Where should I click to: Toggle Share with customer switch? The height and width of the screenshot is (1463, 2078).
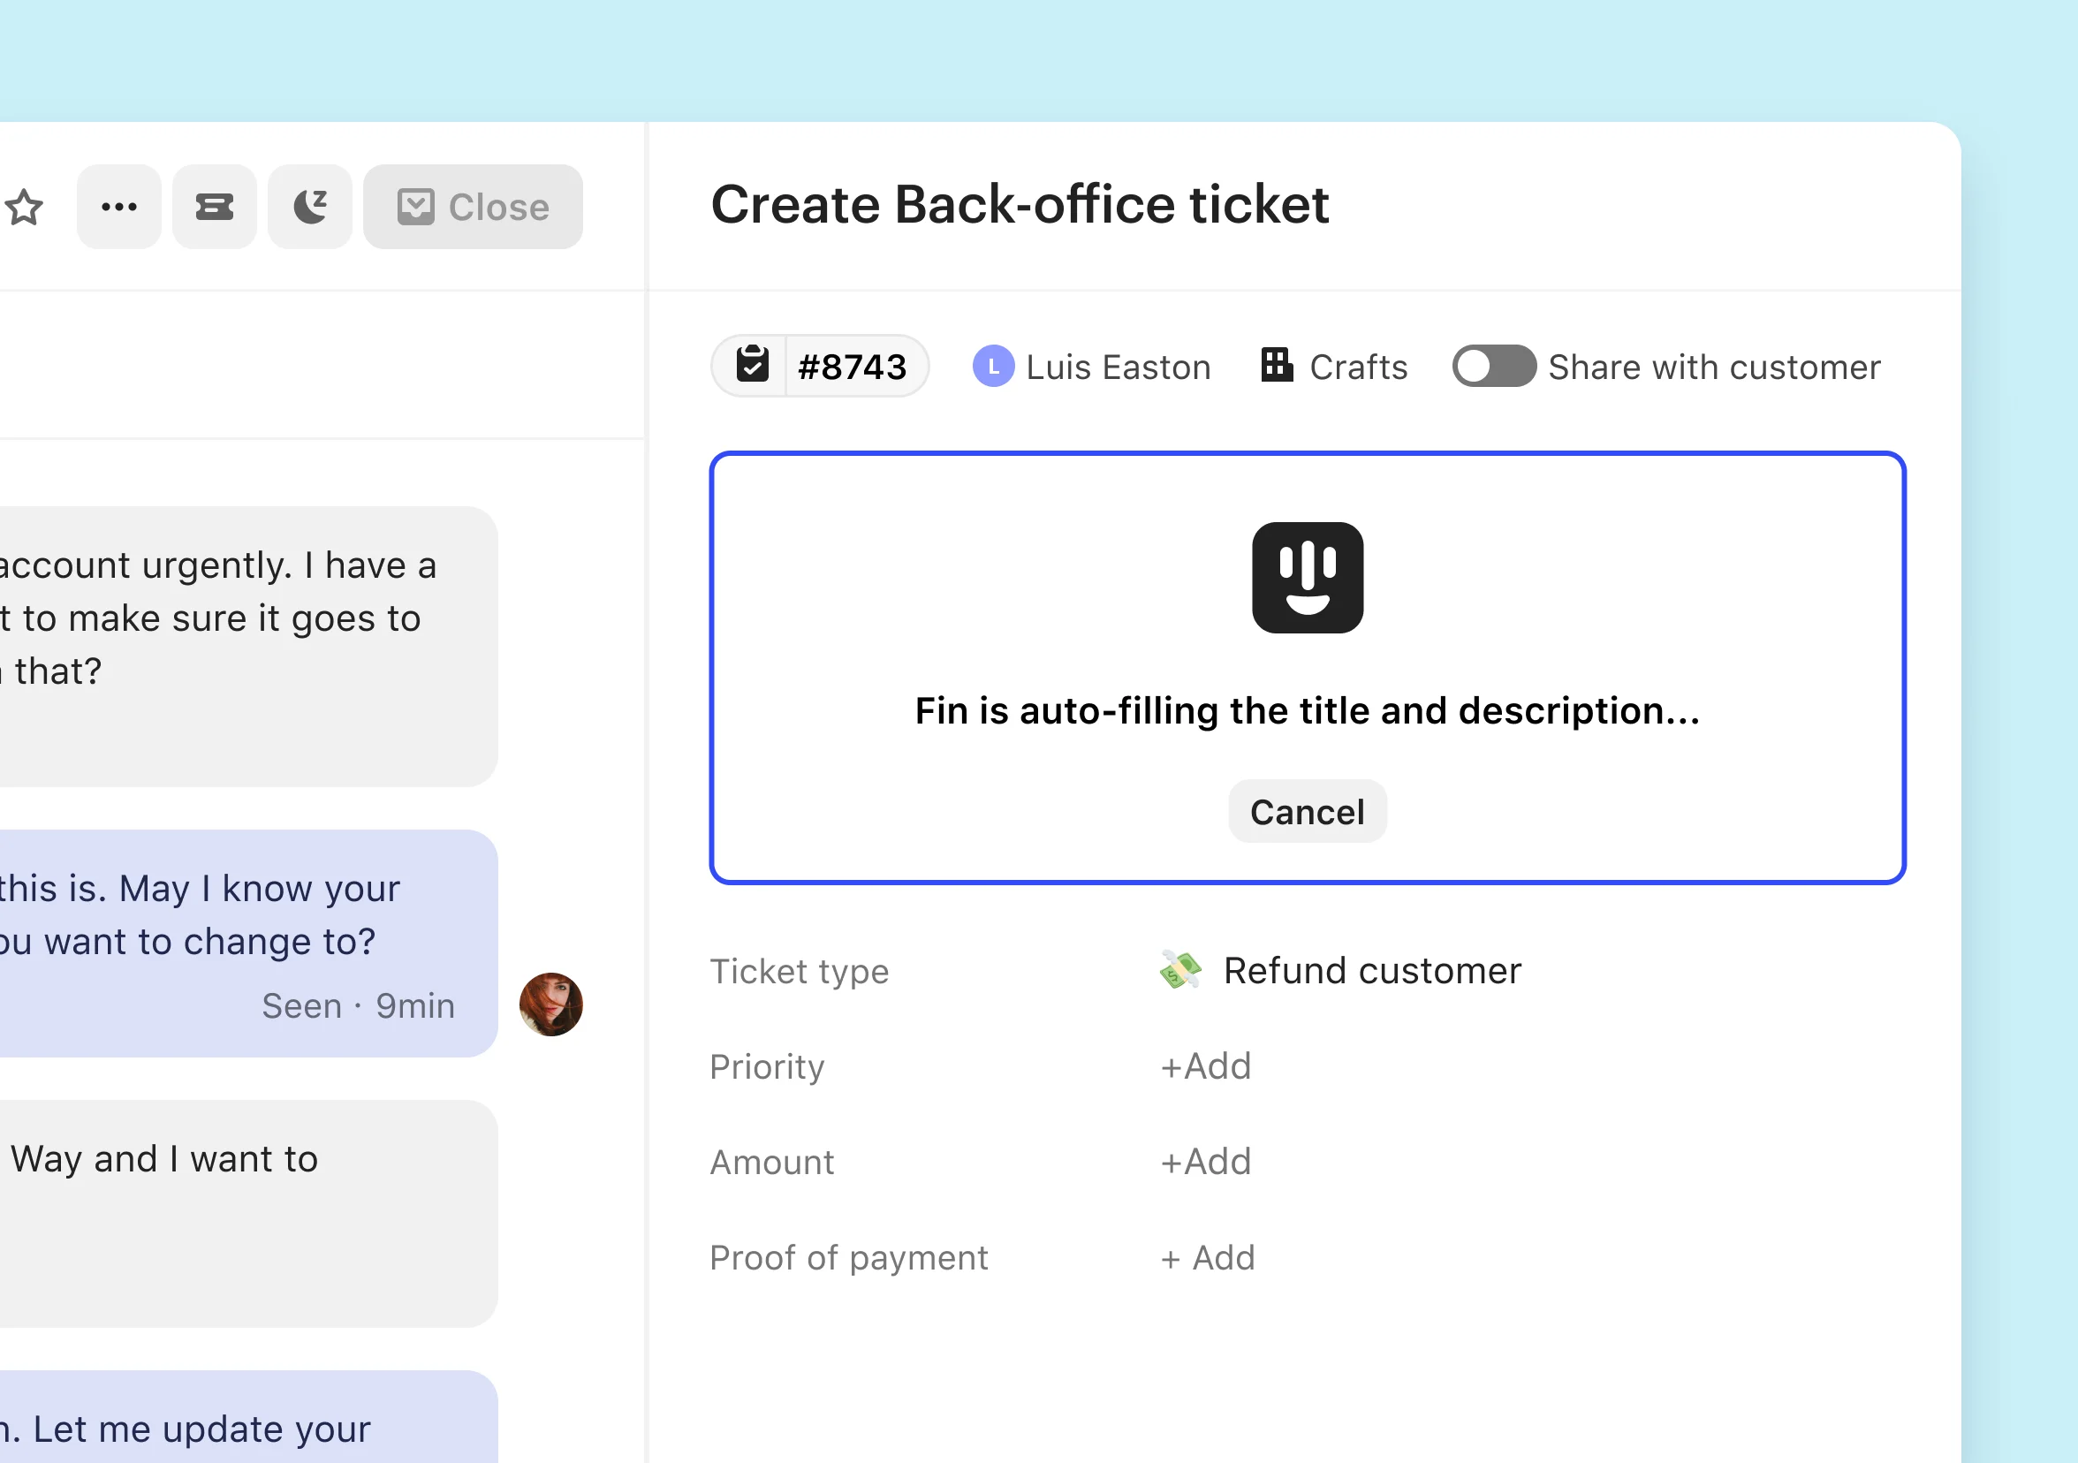pos(1494,367)
